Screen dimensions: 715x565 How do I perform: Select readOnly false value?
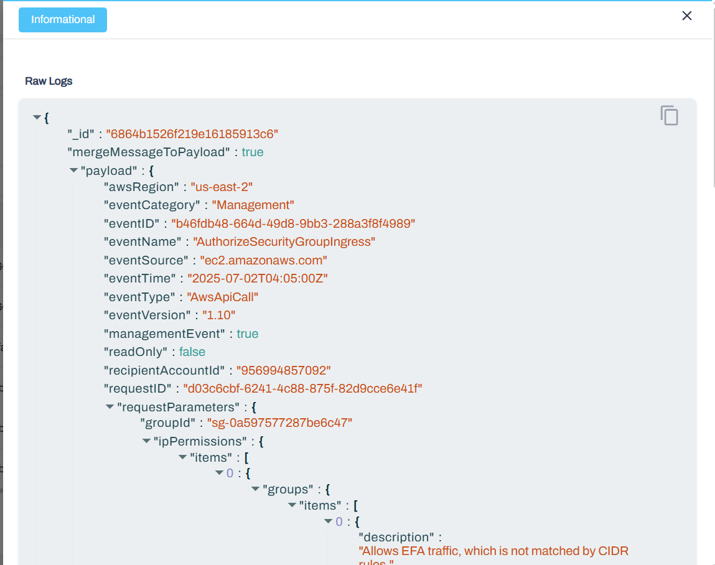pyautogui.click(x=192, y=352)
